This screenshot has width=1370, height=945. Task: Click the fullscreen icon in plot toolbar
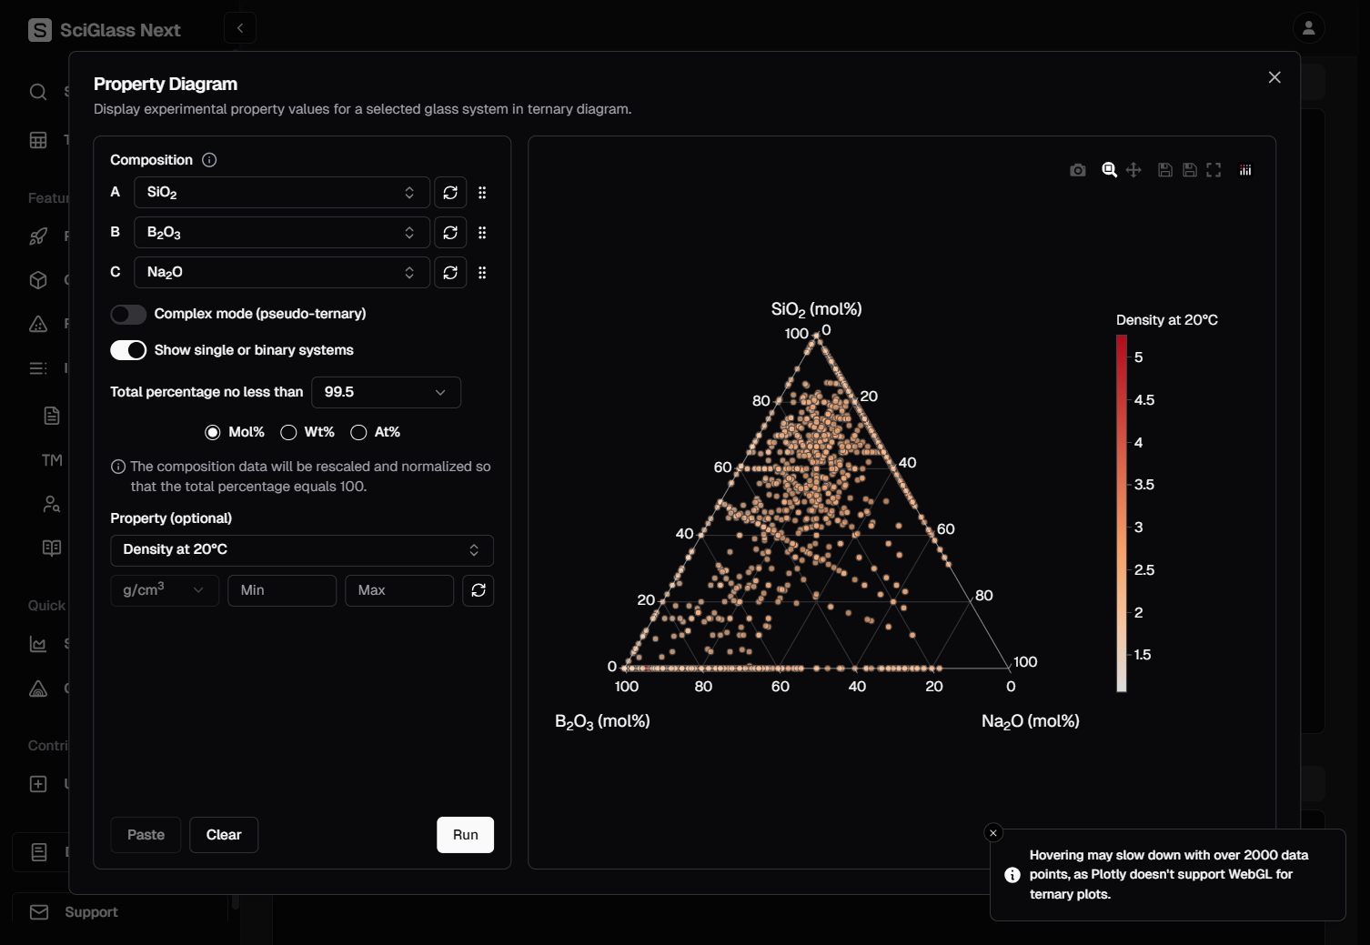1214,170
